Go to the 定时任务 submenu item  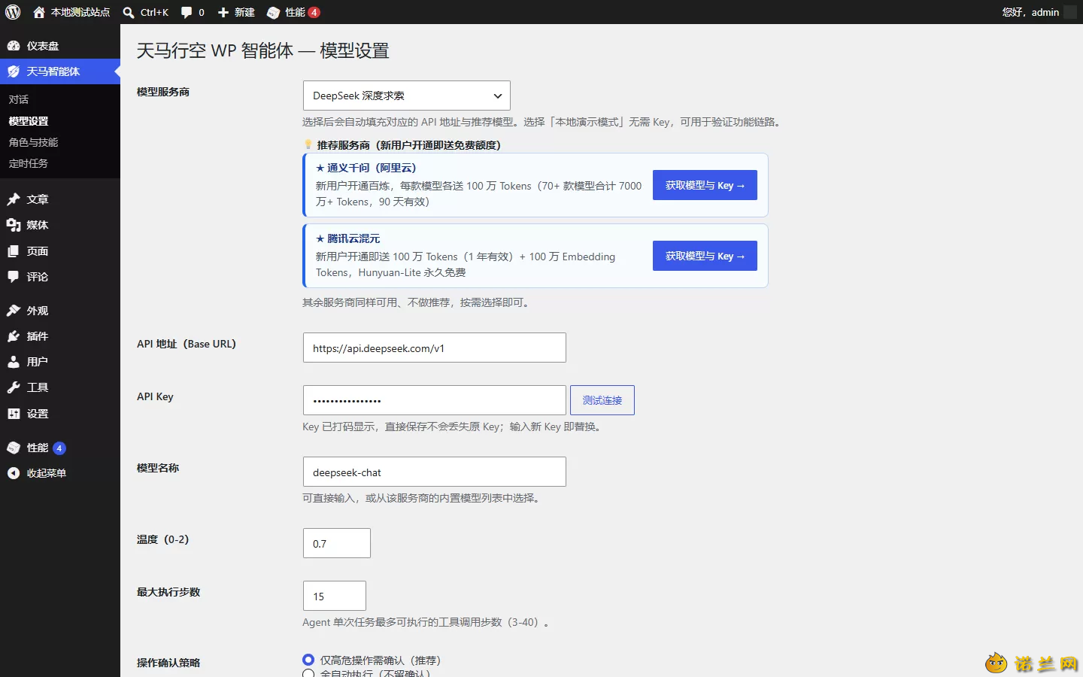click(29, 163)
